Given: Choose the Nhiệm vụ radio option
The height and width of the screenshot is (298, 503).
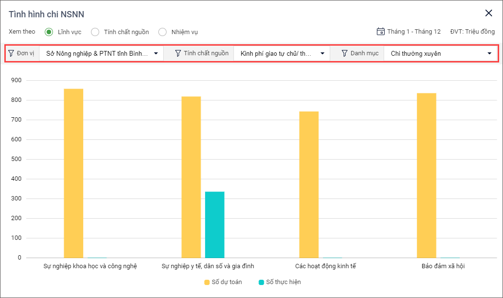Looking at the screenshot, I should pos(163,32).
